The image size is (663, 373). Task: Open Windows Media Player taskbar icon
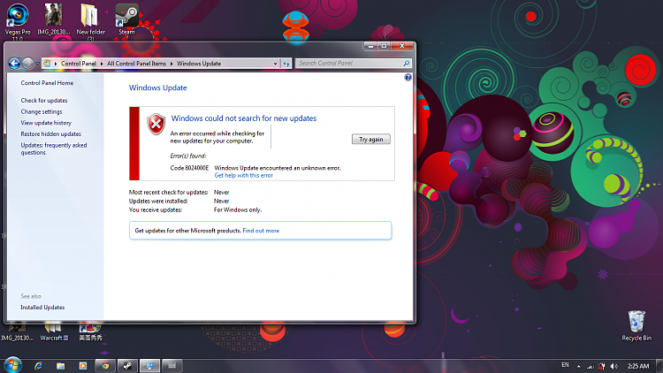pyautogui.click(x=83, y=366)
